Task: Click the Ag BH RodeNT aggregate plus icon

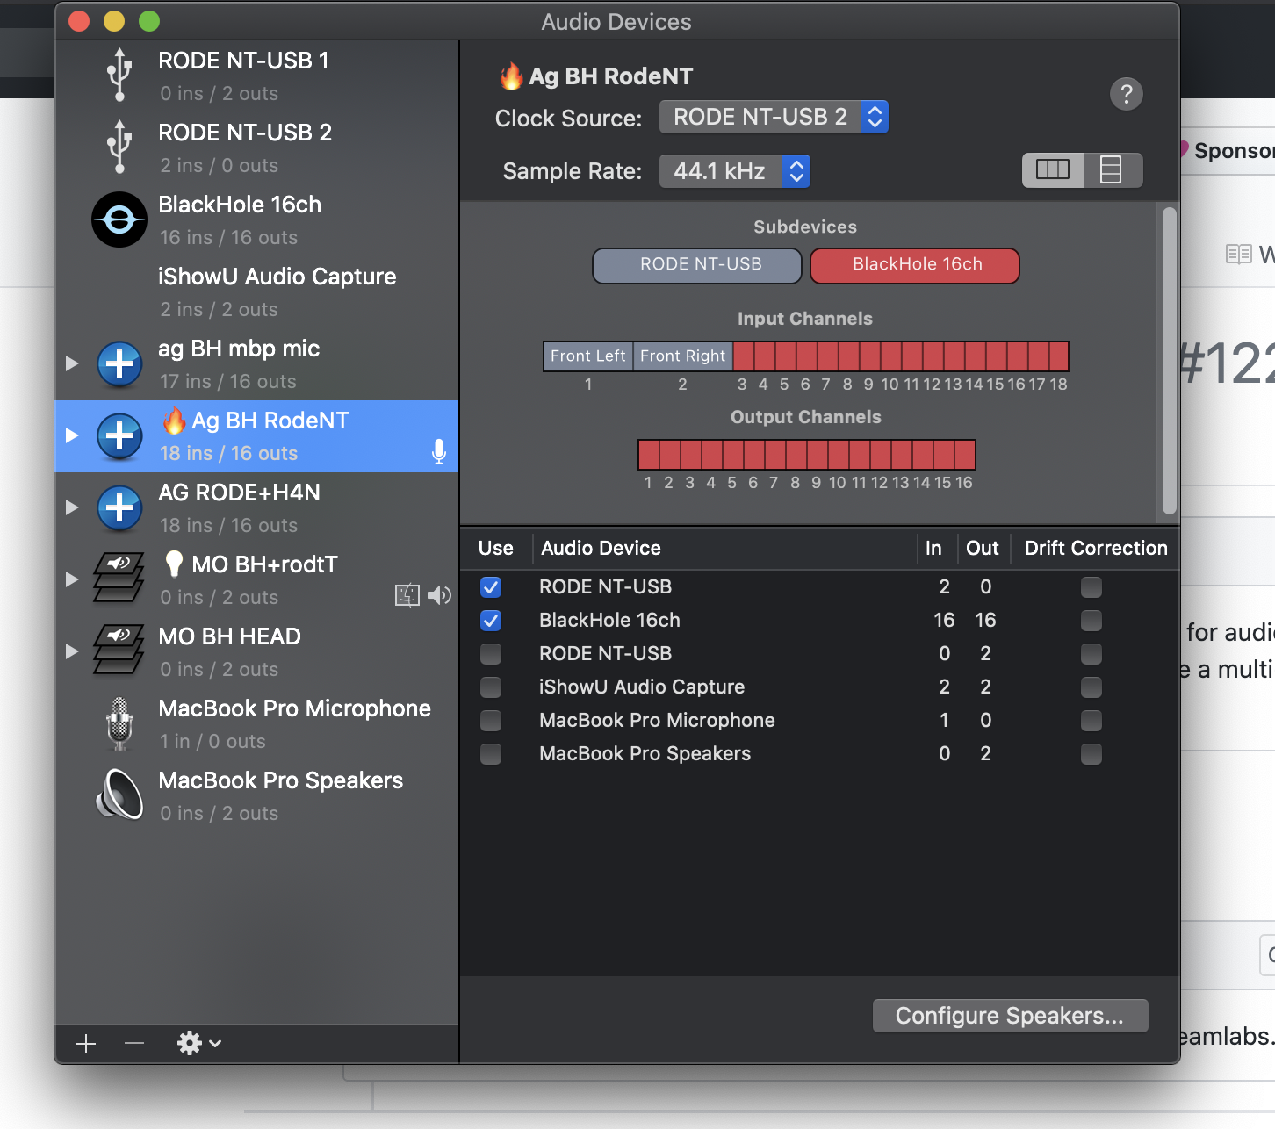Action: coord(119,435)
